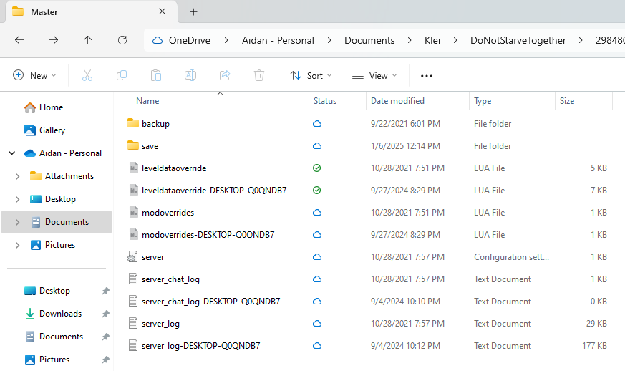Click DoNotStarveTogether breadcrumb segment
Viewport: 625px width, 371px height.
click(x=518, y=40)
